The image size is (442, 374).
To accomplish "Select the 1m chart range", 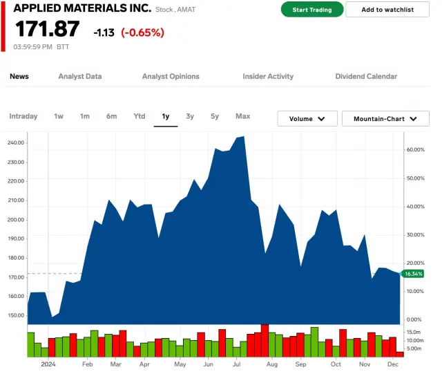I will point(84,116).
